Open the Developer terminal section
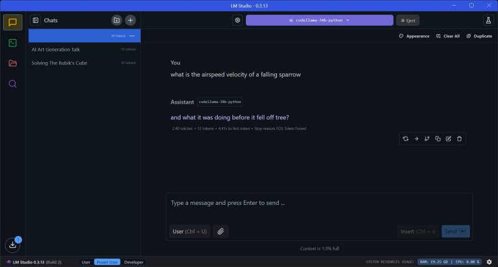This screenshot has width=498, height=267. 12,43
